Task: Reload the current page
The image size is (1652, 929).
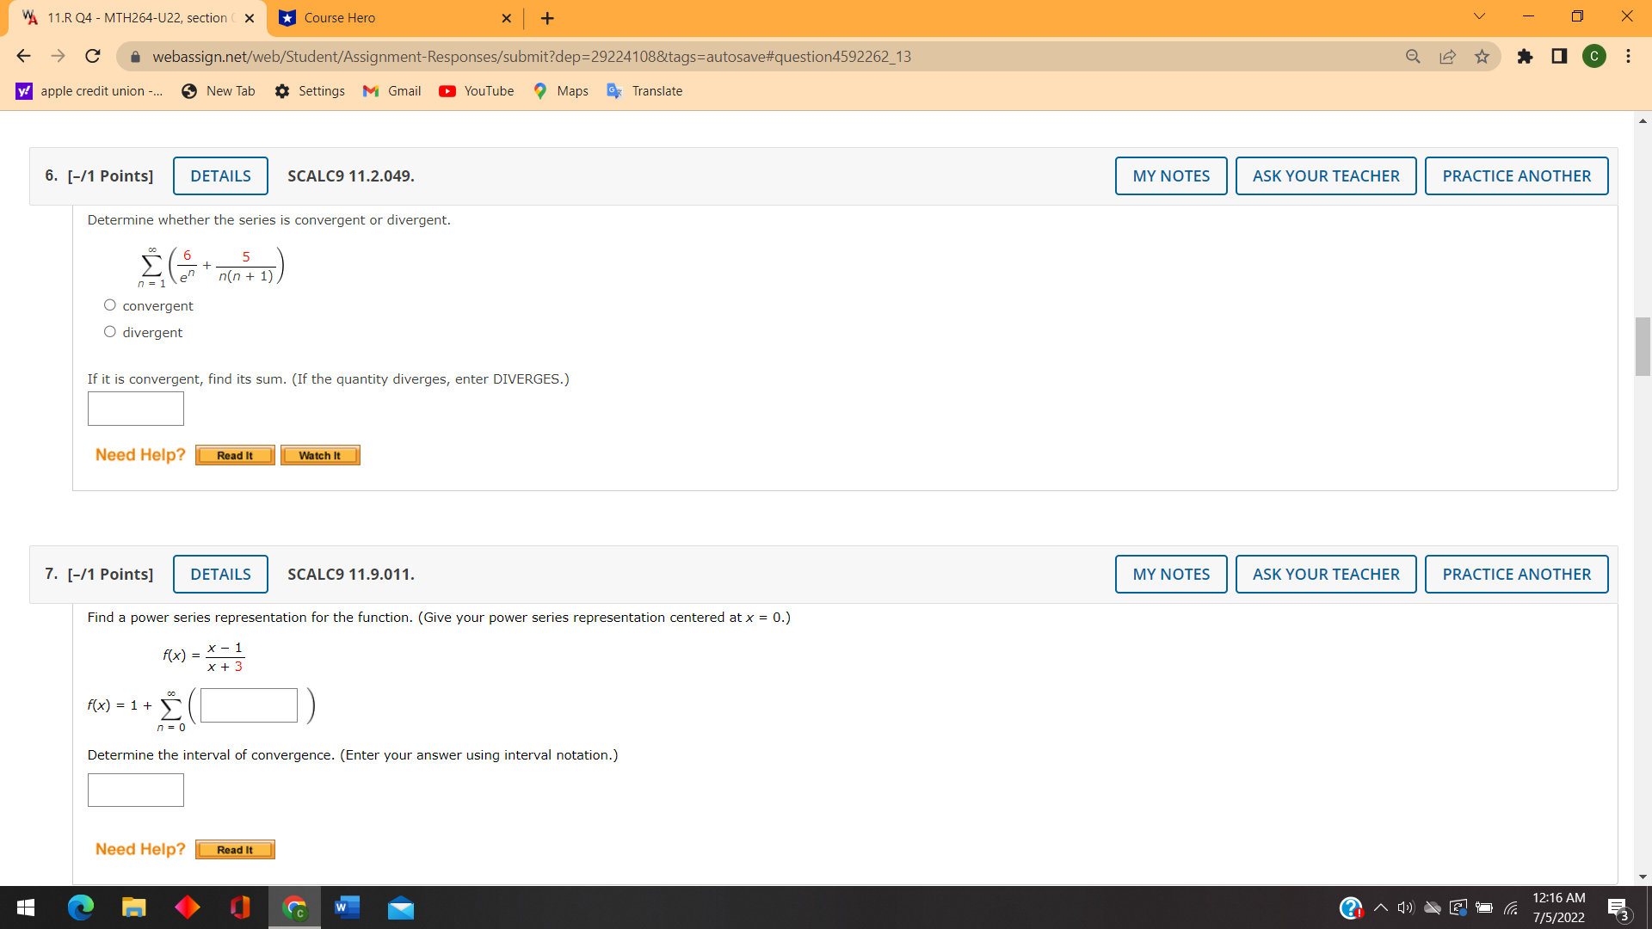Action: (93, 57)
